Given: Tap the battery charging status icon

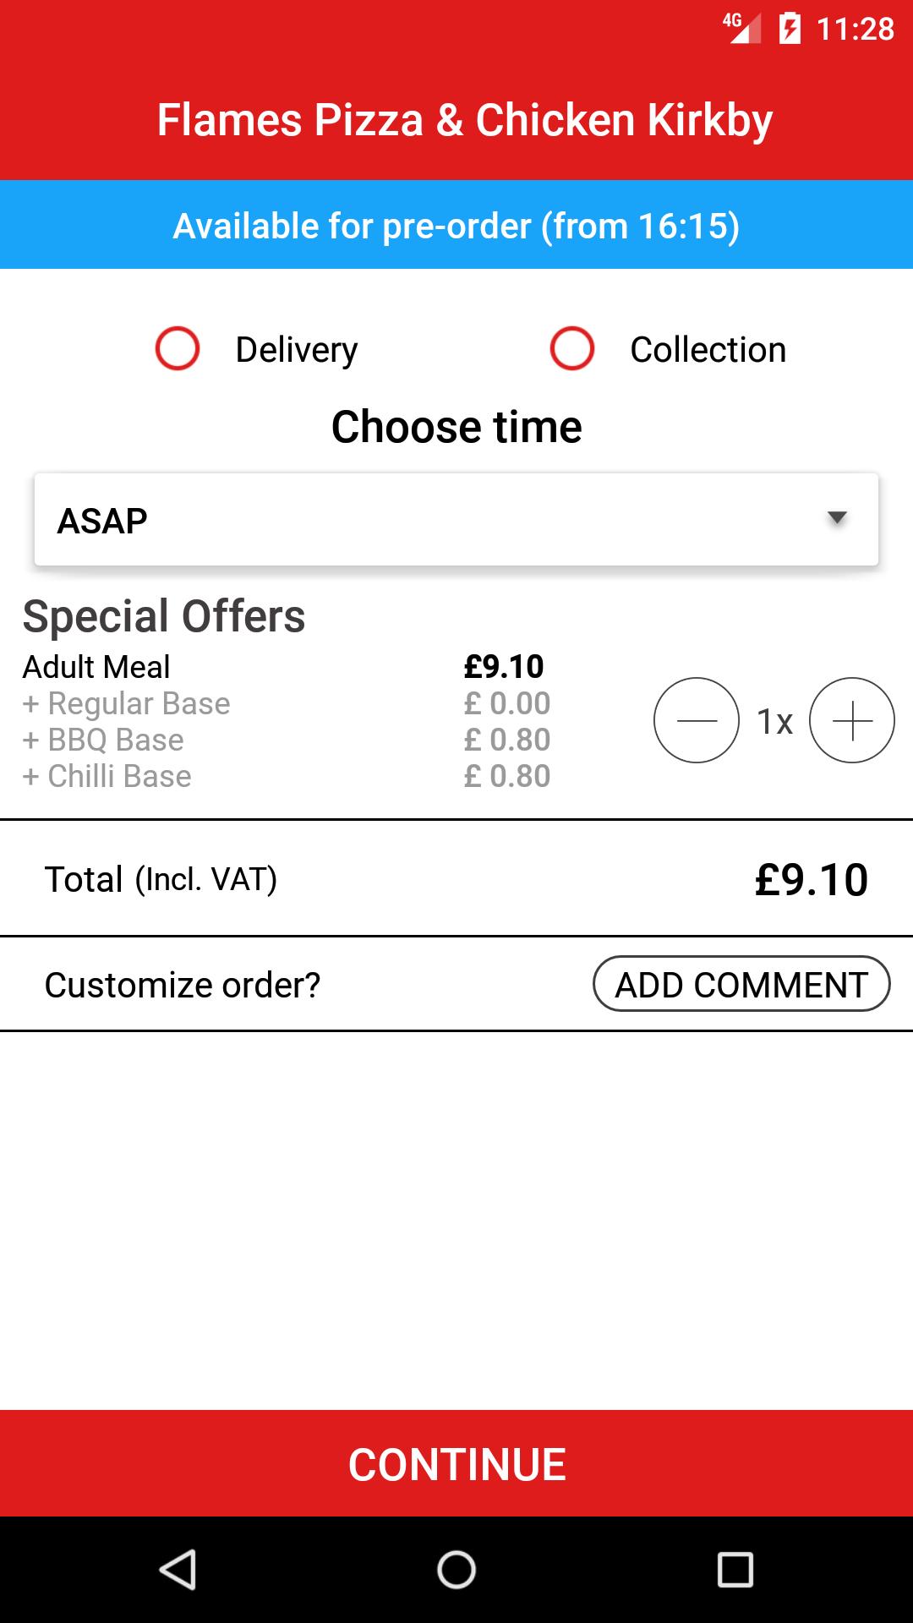Looking at the screenshot, I should 790,29.
